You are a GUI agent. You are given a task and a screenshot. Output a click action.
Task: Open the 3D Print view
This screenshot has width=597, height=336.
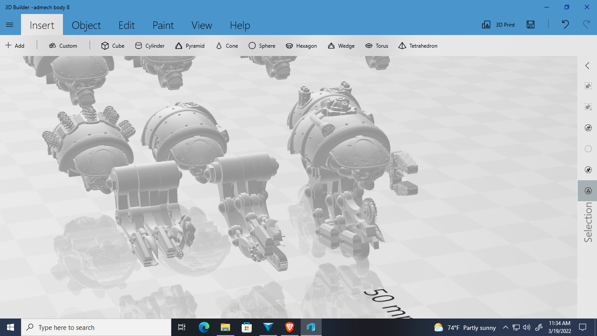click(498, 24)
